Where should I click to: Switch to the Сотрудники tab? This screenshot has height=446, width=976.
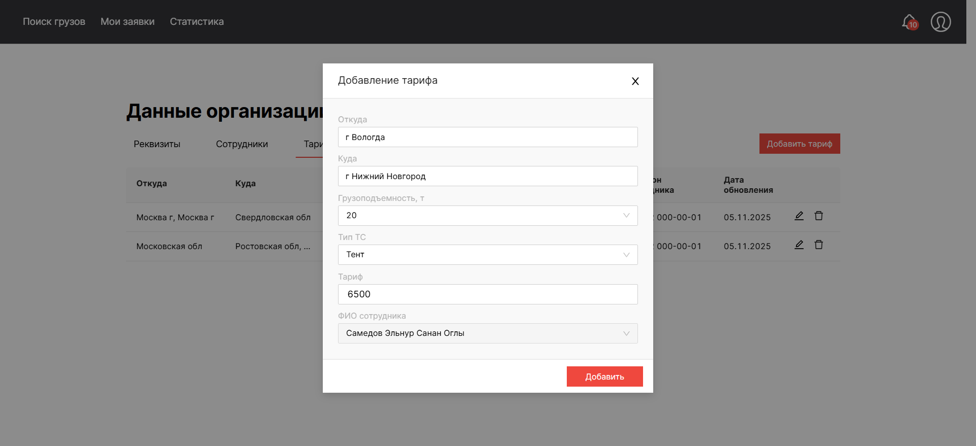242,144
